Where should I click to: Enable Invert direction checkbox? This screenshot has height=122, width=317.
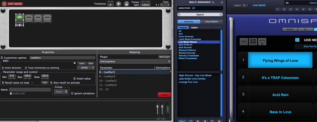3,68
